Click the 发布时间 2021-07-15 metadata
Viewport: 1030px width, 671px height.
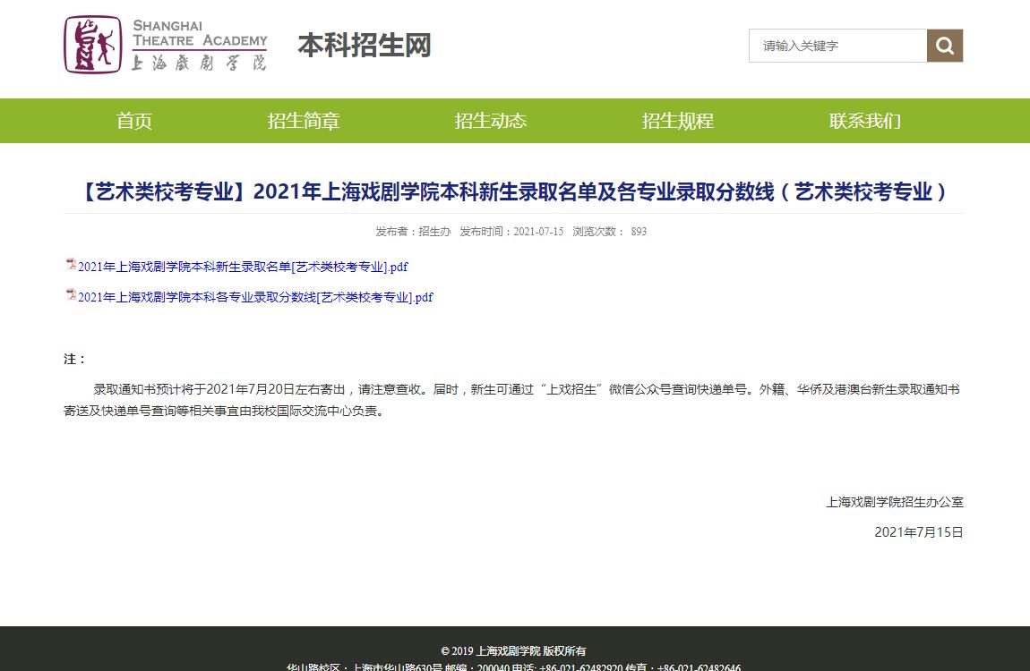[x=511, y=232]
